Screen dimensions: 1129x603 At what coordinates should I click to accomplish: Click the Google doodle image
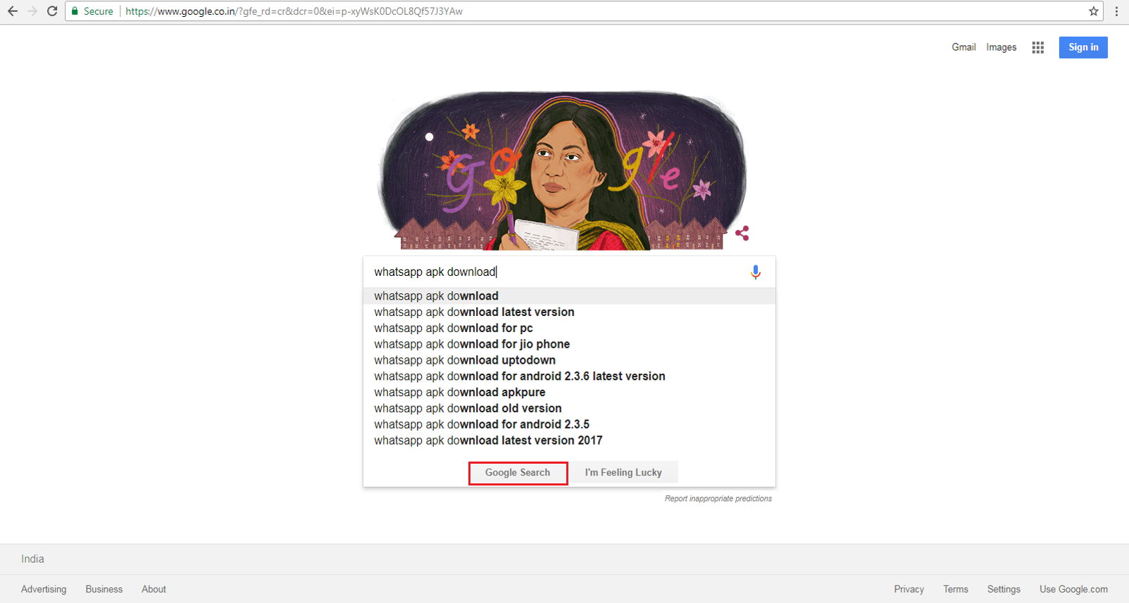[562, 170]
